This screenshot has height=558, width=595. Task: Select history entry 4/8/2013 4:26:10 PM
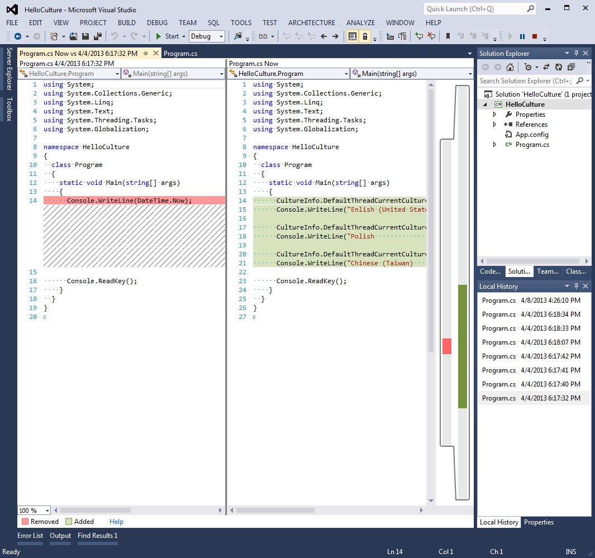point(534,301)
